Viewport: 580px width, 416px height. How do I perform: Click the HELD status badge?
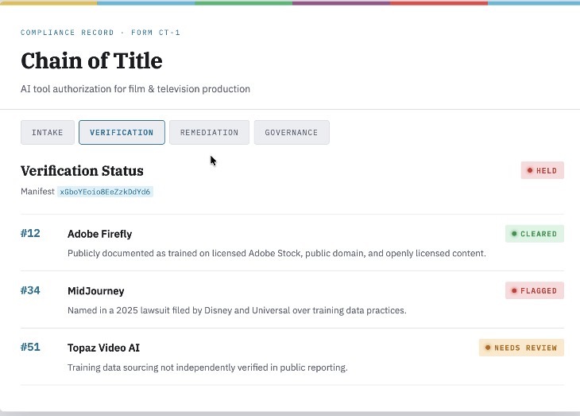[543, 170]
